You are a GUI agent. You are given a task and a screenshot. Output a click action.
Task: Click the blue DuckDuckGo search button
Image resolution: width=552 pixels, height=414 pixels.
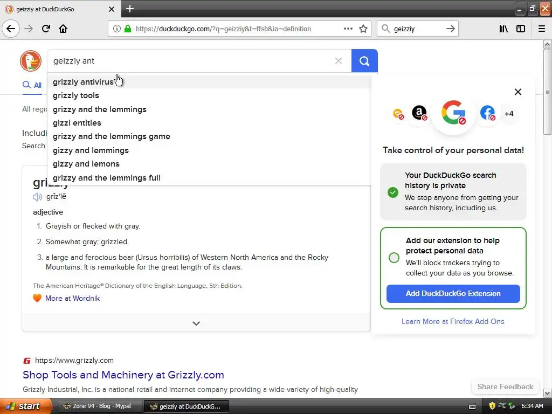(x=364, y=61)
